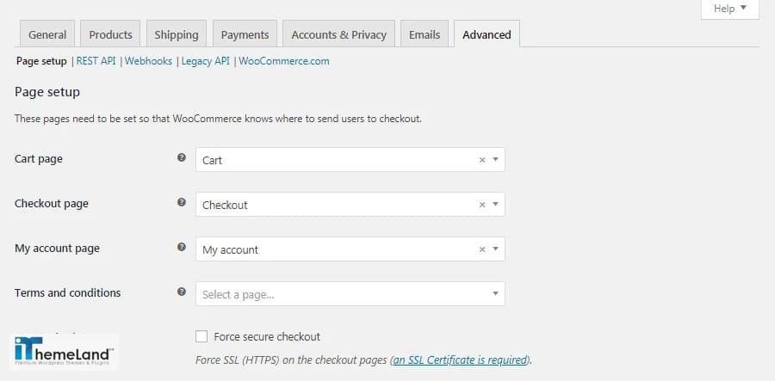Click help icon beside Terms and conditions
Image resolution: width=775 pixels, height=381 pixels.
[x=182, y=292]
